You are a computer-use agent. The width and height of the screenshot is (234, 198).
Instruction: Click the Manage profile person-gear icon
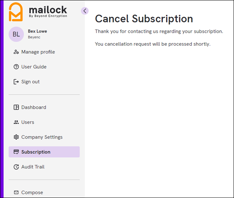click(16, 52)
